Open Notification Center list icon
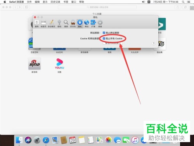This screenshot has height=146, width=194. point(189,2)
